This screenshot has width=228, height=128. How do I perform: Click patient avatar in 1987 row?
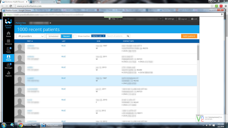pos(20,81)
